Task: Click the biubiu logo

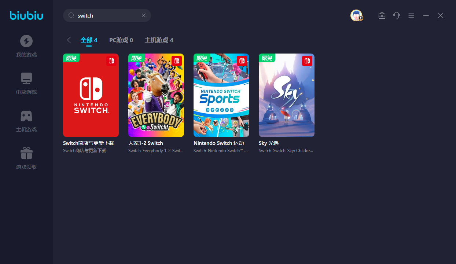Action: pyautogui.click(x=26, y=15)
